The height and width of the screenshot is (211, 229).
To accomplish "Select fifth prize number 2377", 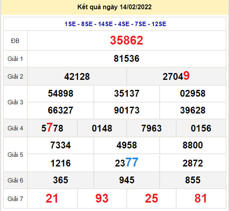I will (x=127, y=162).
